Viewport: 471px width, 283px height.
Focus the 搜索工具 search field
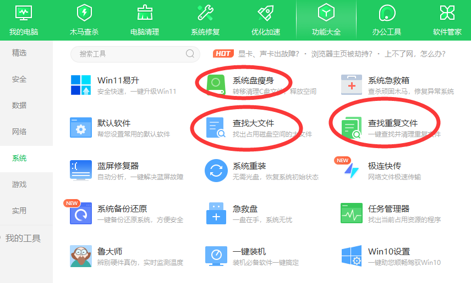135,54
